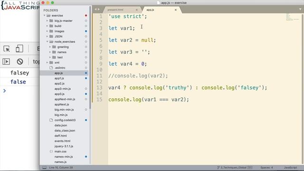Screen dimensions: 304x171
Task: Toggle the side bar icon in status bar
Action: (44, 168)
